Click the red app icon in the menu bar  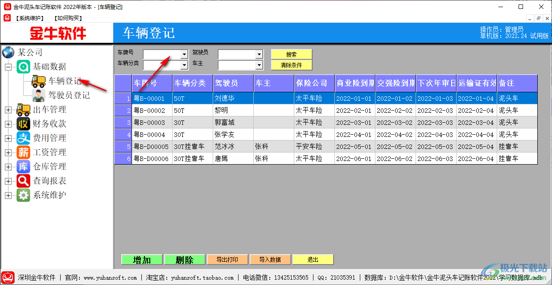pos(7,18)
